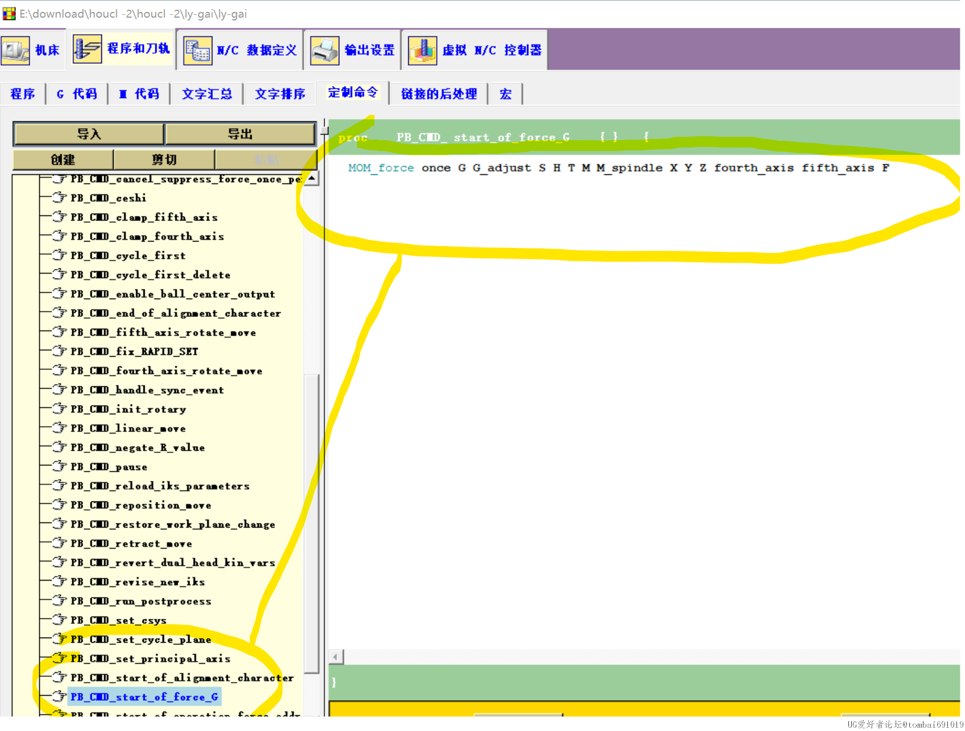This screenshot has height=731, width=965.
Task: Click the app icon in the title bar
Action: tap(9, 13)
